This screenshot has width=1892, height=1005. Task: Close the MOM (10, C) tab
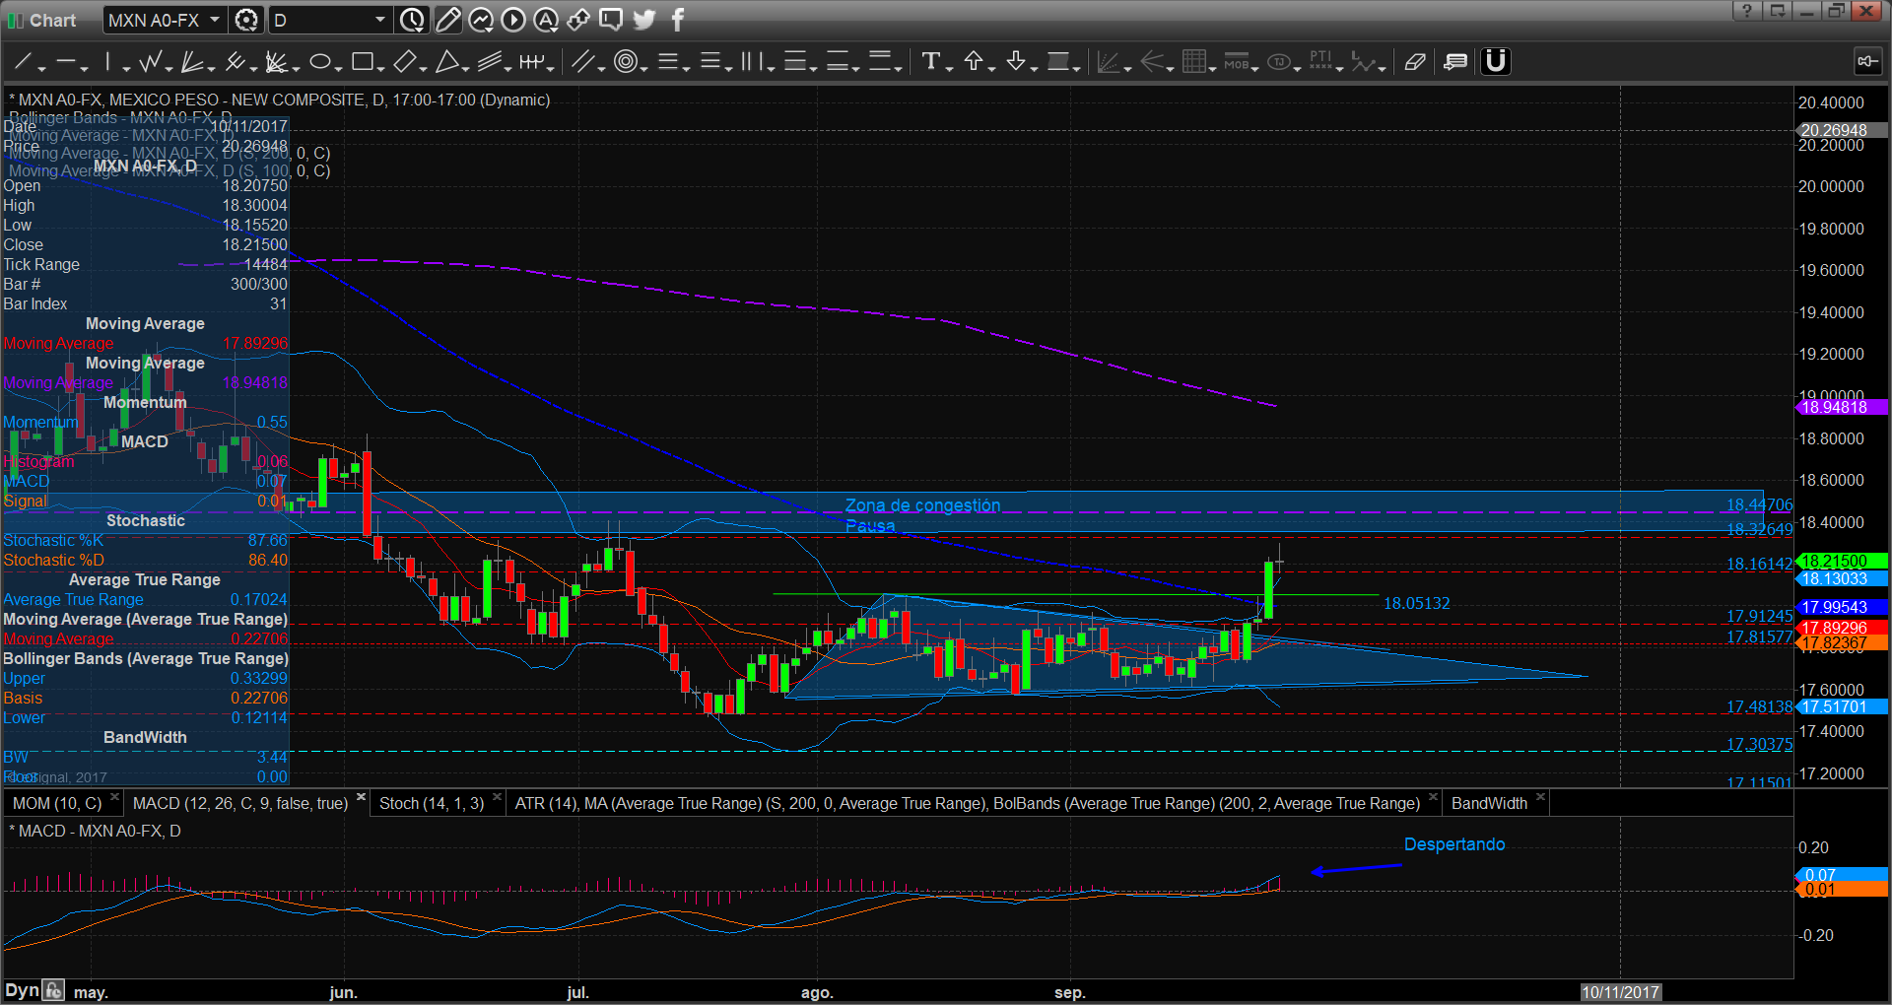(114, 797)
